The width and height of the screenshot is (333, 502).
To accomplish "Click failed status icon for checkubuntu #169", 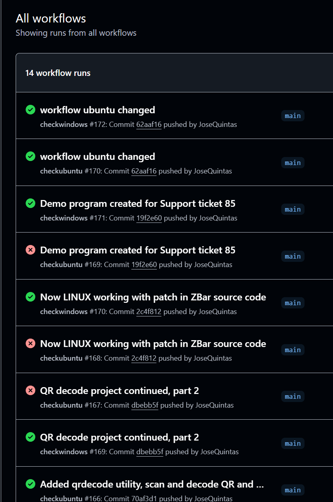I will pos(30,250).
